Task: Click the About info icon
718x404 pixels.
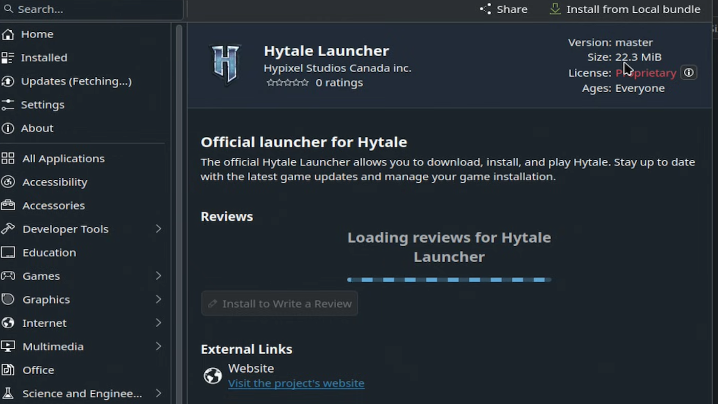Action: pyautogui.click(x=8, y=129)
